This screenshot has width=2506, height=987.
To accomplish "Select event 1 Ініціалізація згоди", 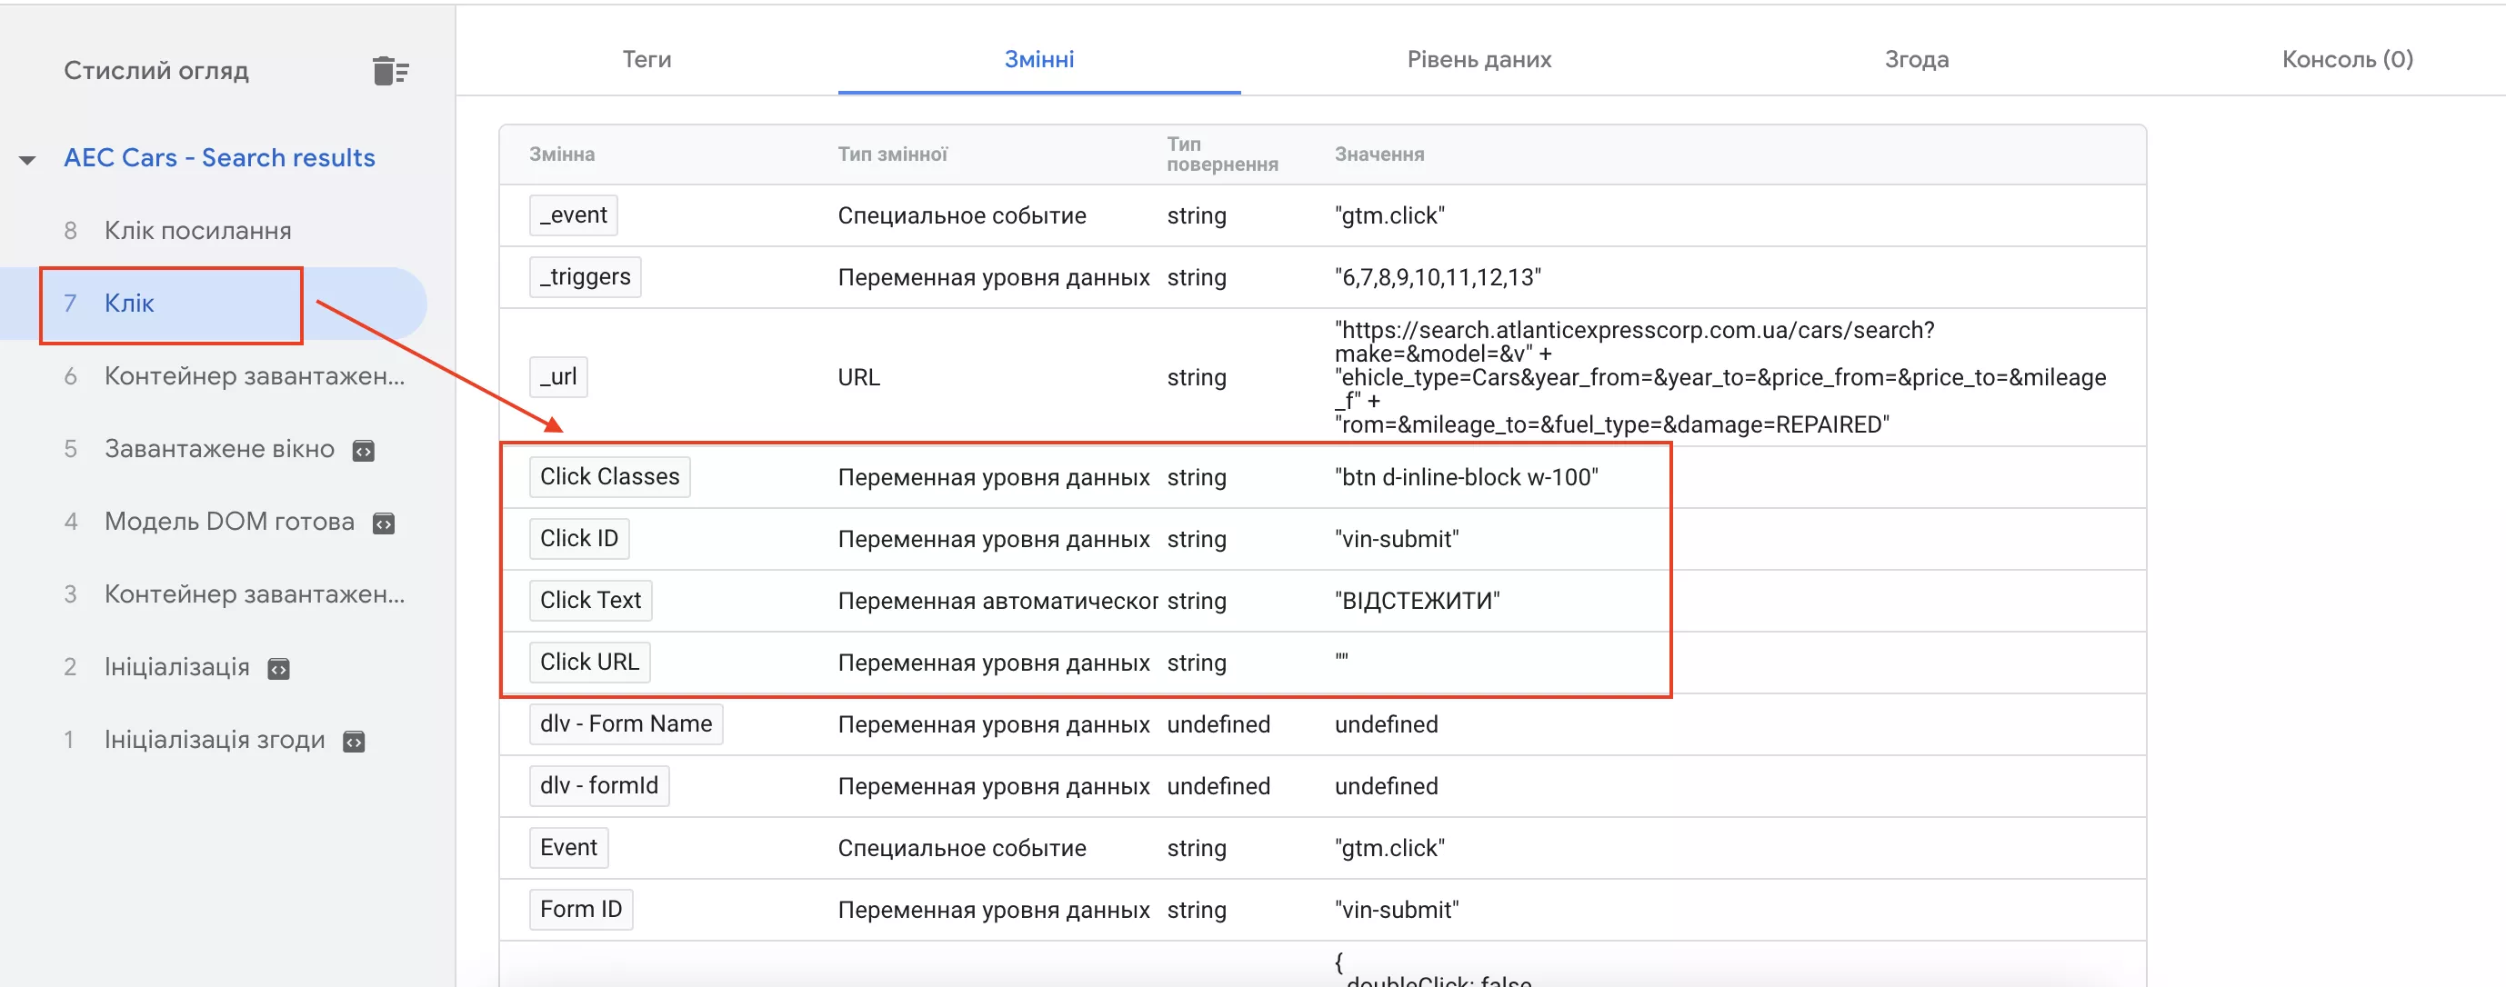I will [x=214, y=740].
